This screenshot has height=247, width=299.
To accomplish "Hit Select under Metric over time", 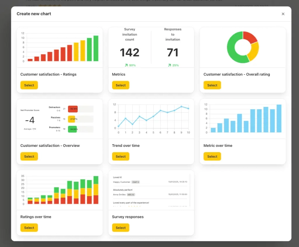I will pos(212,157).
